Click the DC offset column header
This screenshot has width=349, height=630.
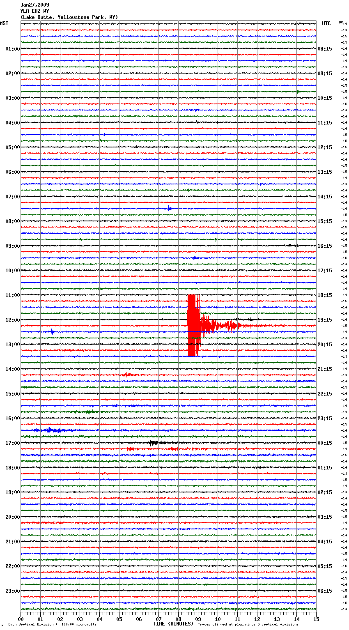pyautogui.click(x=341, y=22)
